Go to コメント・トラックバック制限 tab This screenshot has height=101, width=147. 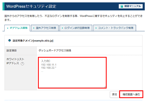point(115,28)
